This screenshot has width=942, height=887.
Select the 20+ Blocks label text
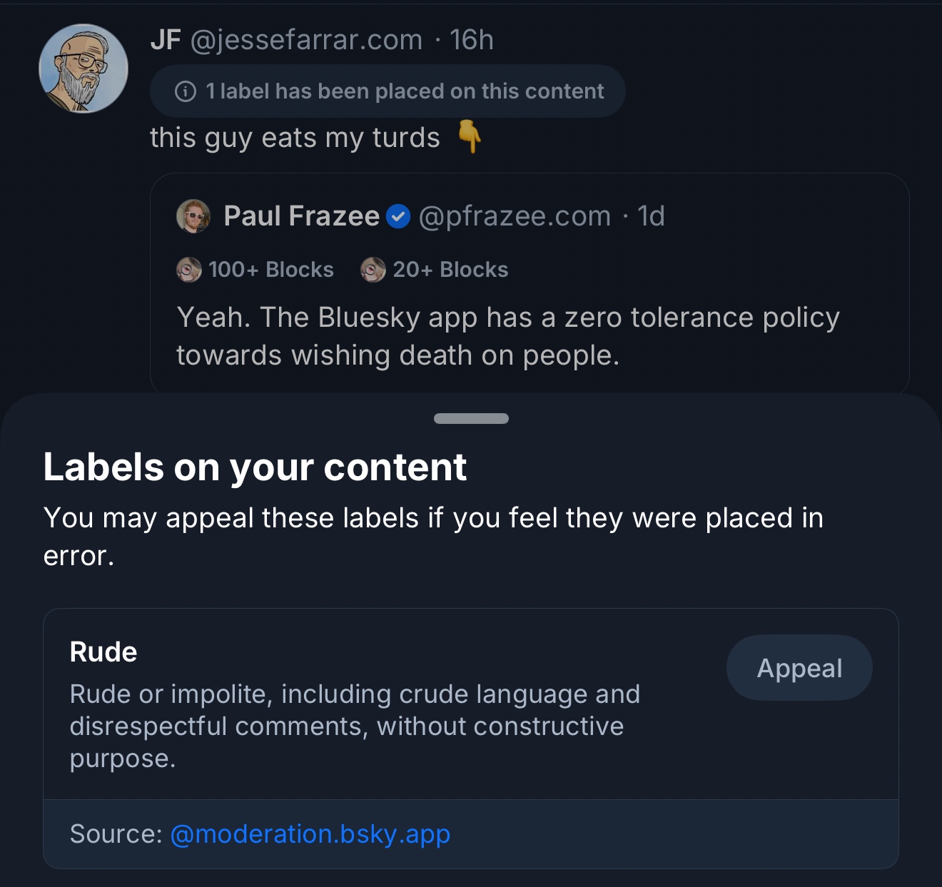[x=450, y=270]
